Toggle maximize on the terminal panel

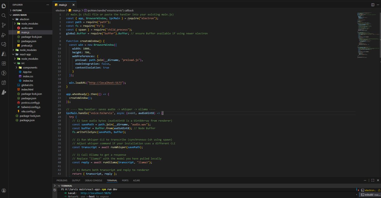tap(373, 180)
